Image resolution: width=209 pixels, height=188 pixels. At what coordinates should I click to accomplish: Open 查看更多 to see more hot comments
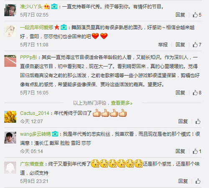(x=122, y=103)
